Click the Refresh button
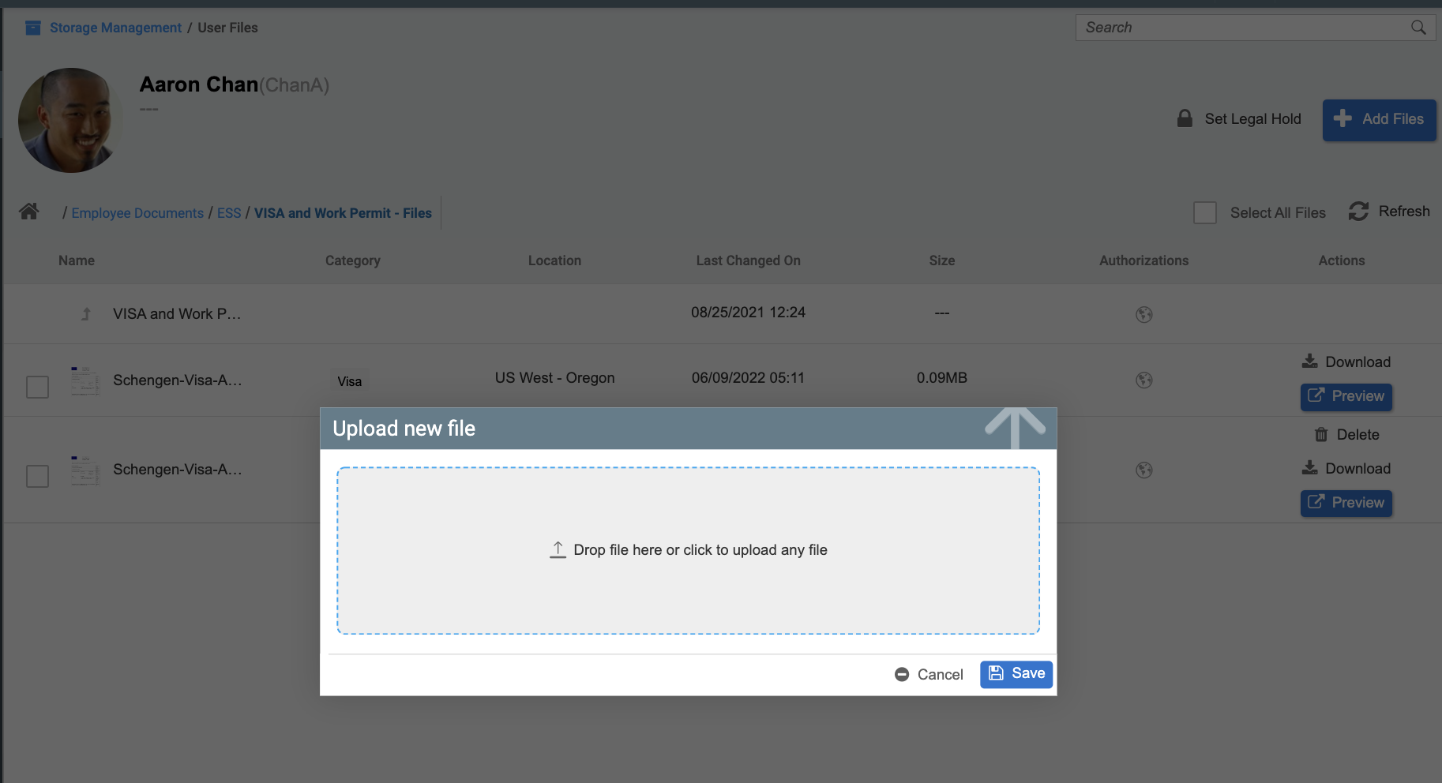 [1389, 212]
